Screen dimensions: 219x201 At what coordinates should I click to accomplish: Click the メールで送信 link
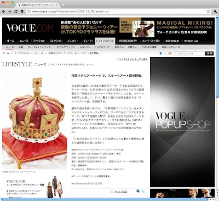(120, 192)
